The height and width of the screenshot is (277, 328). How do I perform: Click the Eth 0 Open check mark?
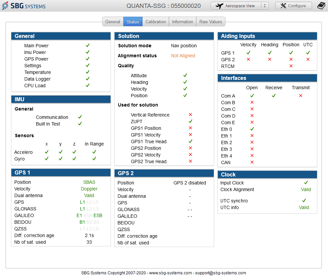point(252,129)
